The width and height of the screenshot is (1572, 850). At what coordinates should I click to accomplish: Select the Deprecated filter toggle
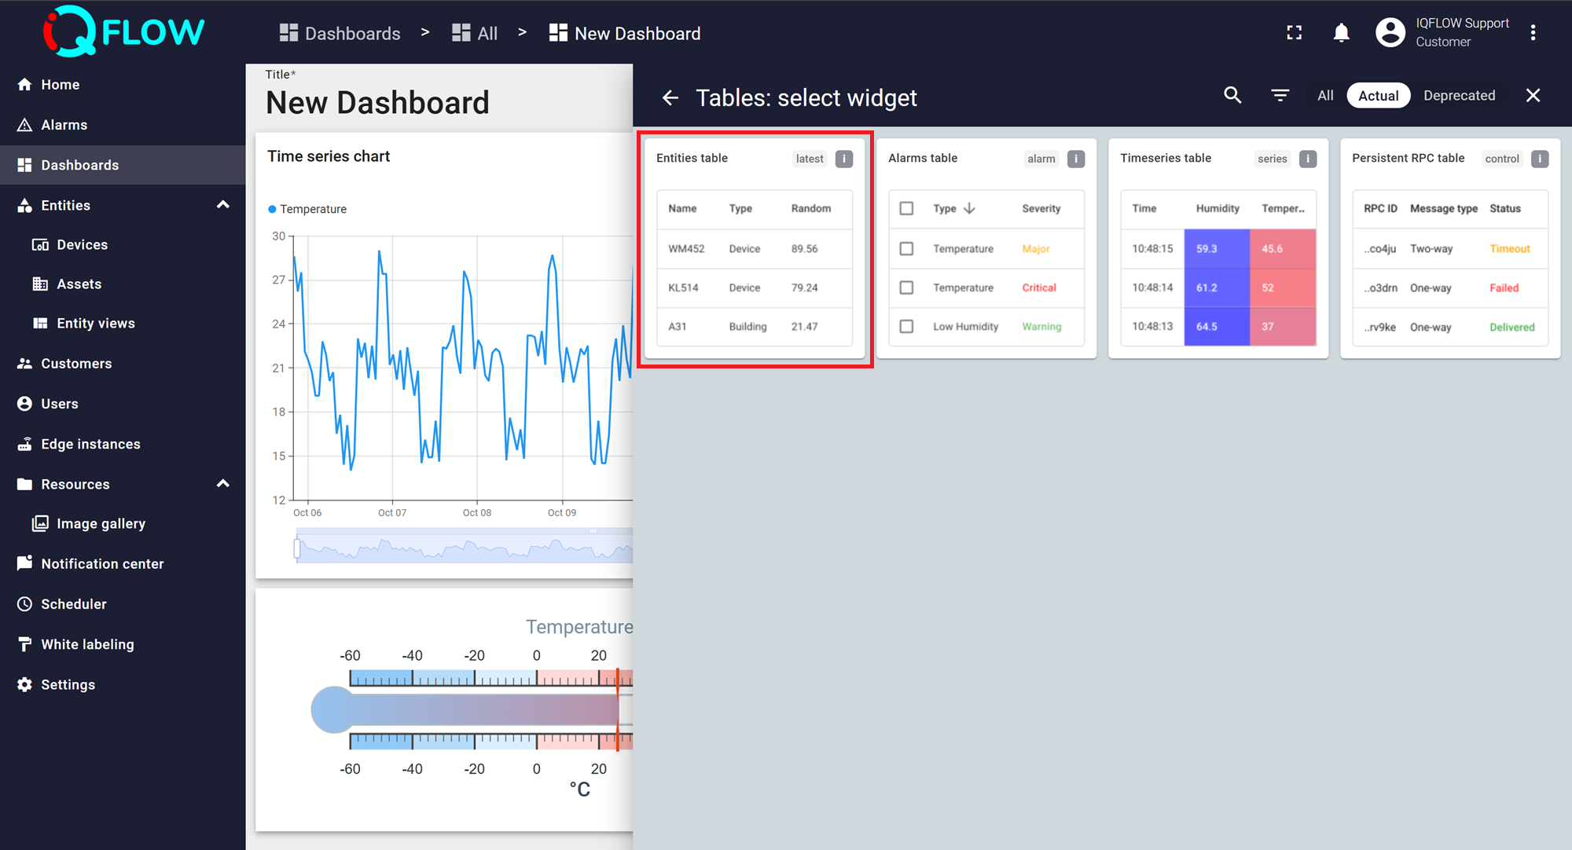[x=1459, y=96]
